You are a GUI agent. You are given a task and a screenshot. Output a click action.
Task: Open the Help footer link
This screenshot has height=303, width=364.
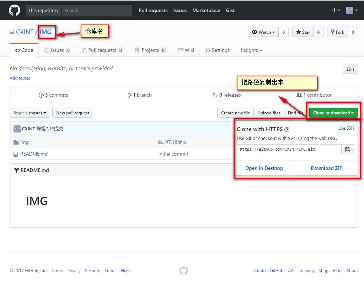[125, 271]
